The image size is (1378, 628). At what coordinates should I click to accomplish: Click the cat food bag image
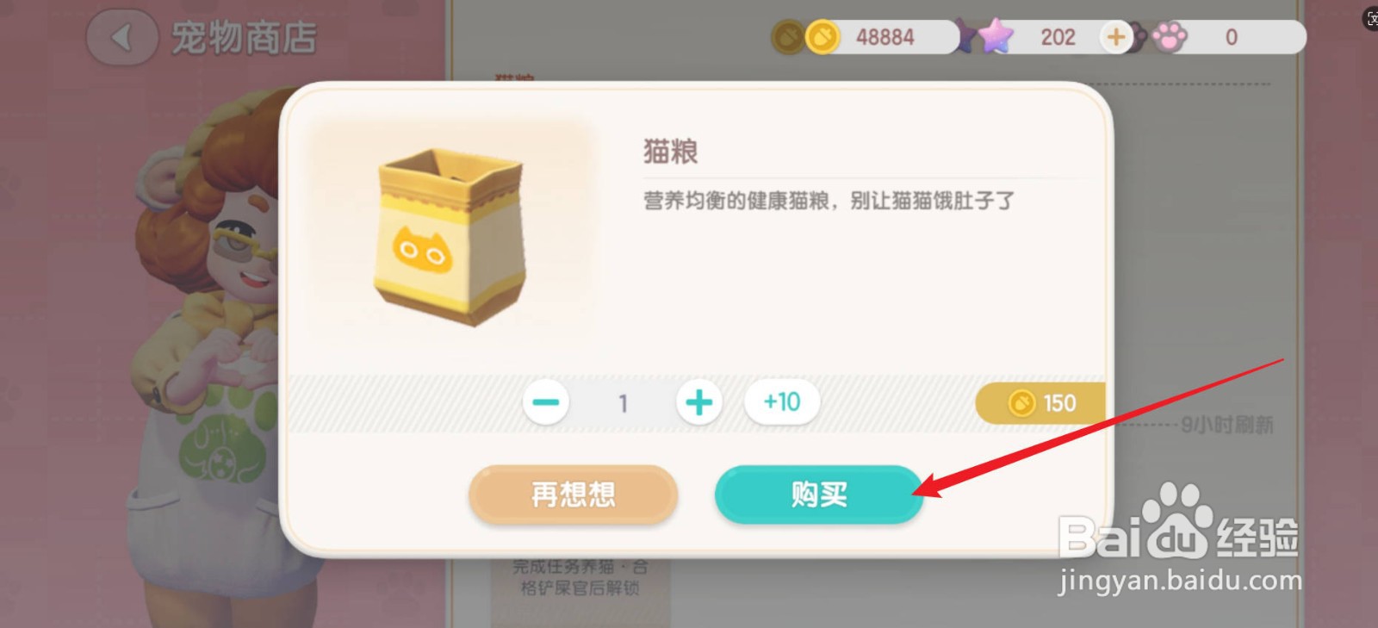449,236
